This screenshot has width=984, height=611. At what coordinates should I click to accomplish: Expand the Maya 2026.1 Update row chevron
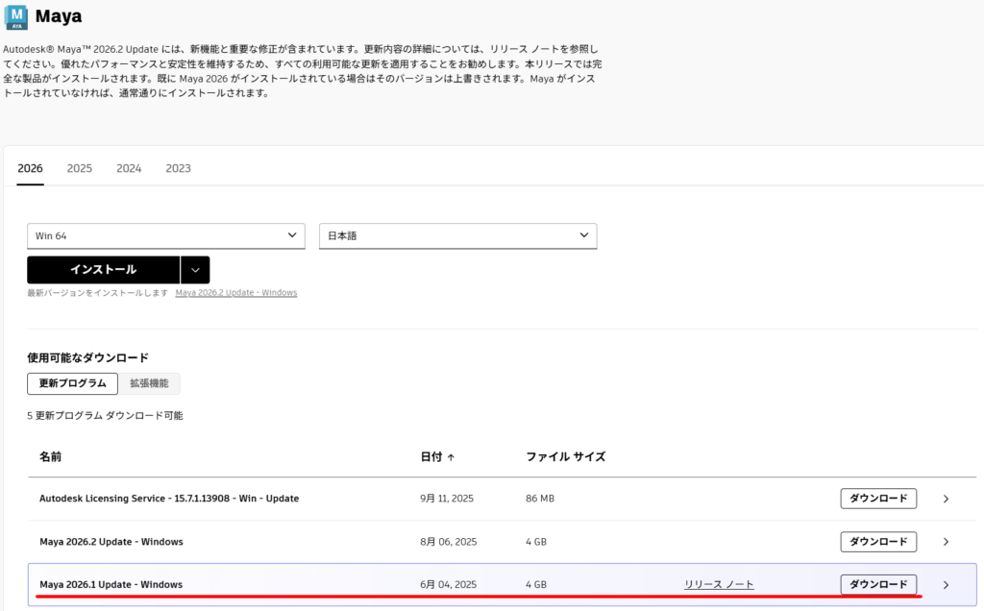click(x=946, y=585)
